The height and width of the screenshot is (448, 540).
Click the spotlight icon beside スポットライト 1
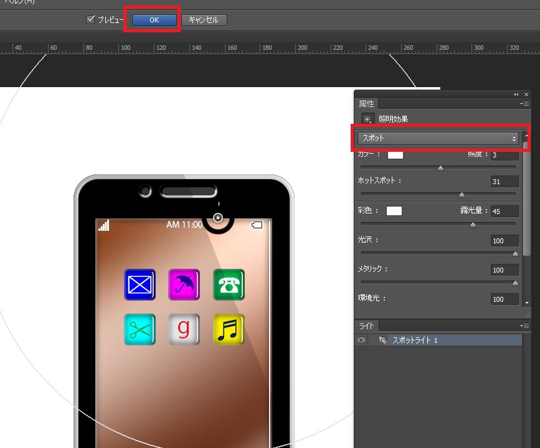click(382, 340)
